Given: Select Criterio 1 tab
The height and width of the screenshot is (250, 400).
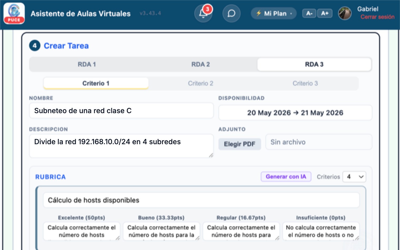Looking at the screenshot, I should click(96, 83).
